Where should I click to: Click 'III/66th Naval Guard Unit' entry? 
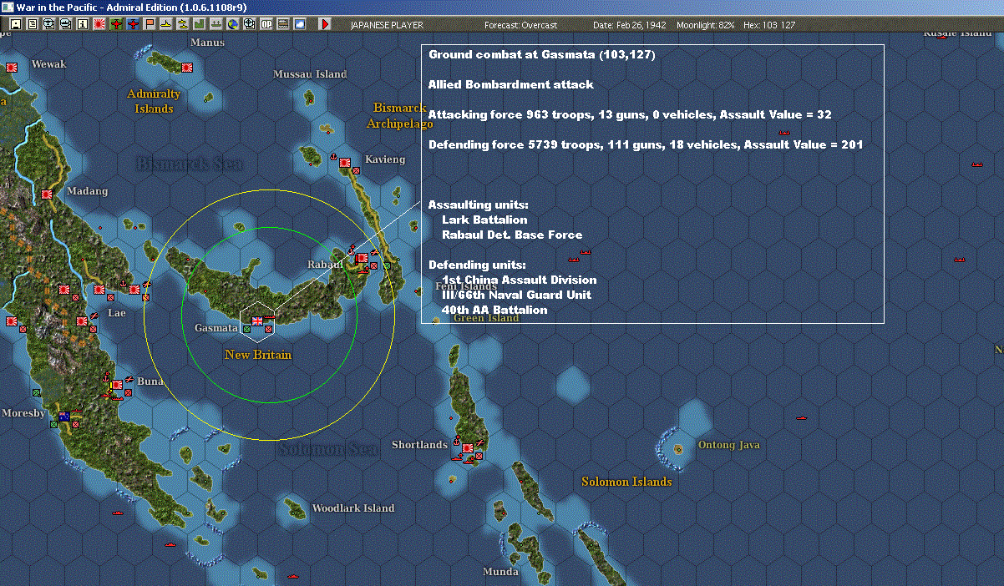click(x=516, y=295)
